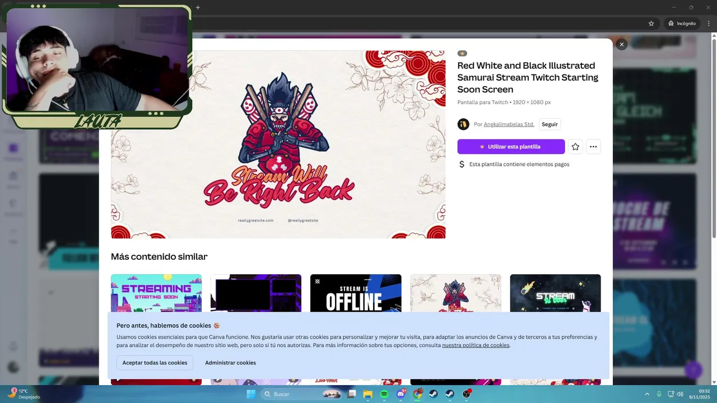This screenshot has width=717, height=403.
Task: Open Task View on the taskbar
Action: pos(352,394)
